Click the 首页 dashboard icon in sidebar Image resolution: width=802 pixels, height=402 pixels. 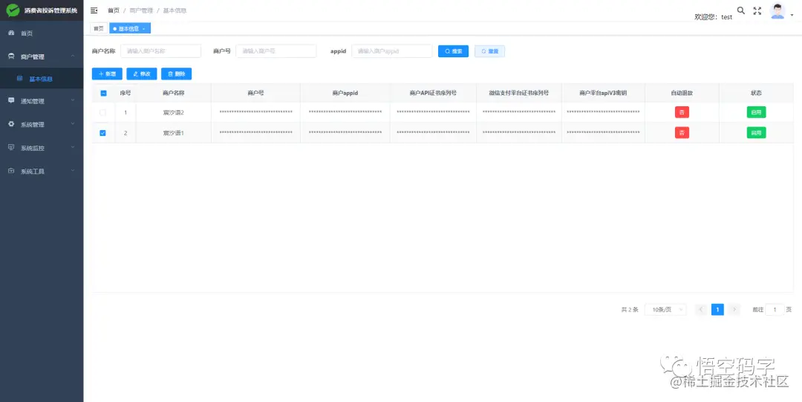pos(11,33)
